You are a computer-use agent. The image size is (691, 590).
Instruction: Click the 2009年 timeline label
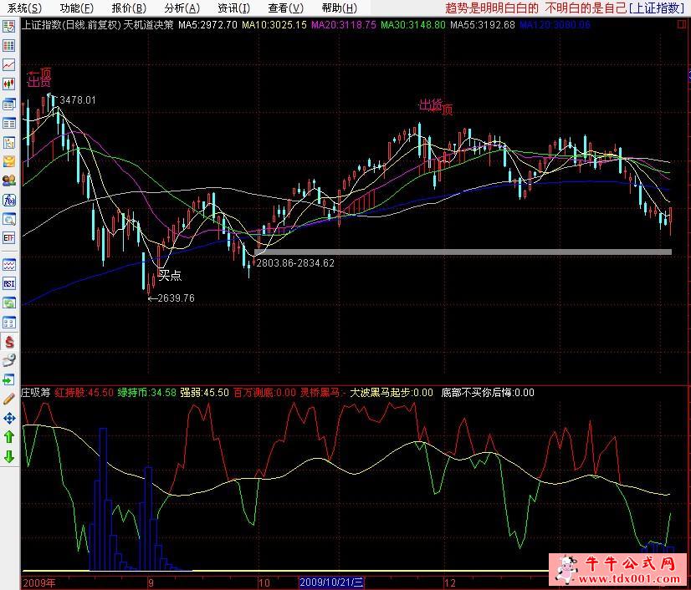39,583
